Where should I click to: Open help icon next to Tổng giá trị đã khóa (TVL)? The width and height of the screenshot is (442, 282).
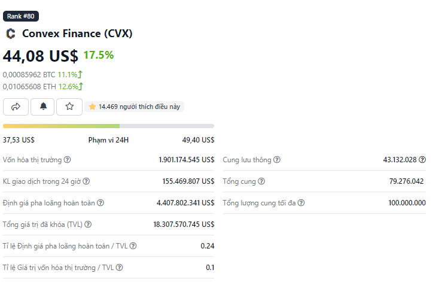tap(88, 225)
